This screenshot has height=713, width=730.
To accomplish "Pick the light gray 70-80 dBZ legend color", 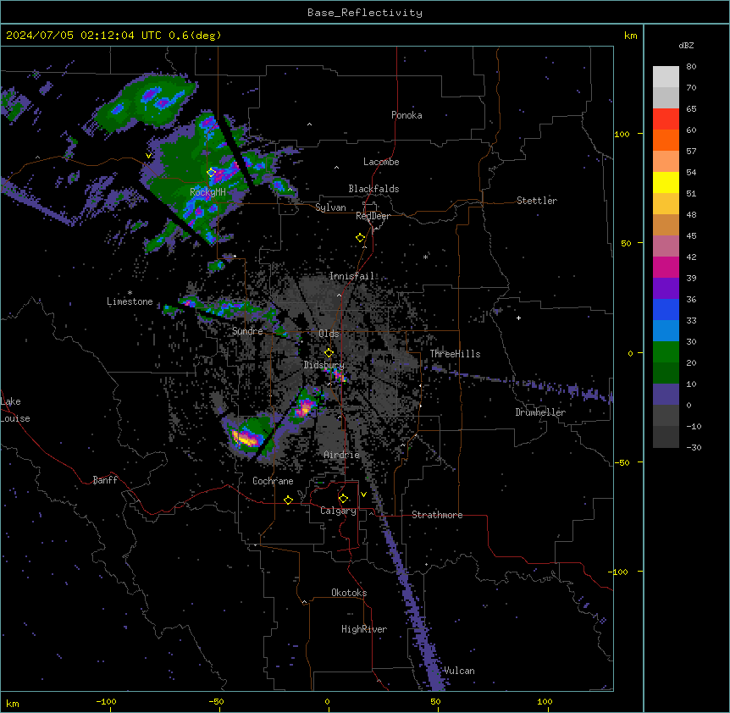I will (666, 77).
